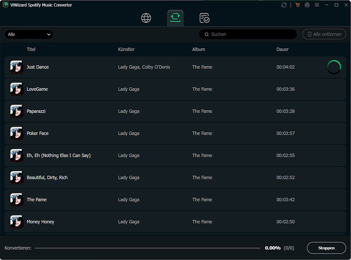
Task: Select the Paparazzi track title
Action: tap(36, 111)
